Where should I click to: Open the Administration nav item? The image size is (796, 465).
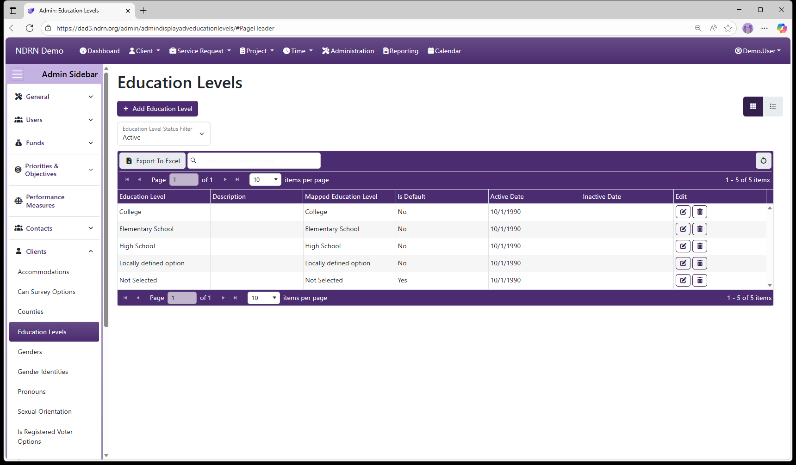click(348, 51)
